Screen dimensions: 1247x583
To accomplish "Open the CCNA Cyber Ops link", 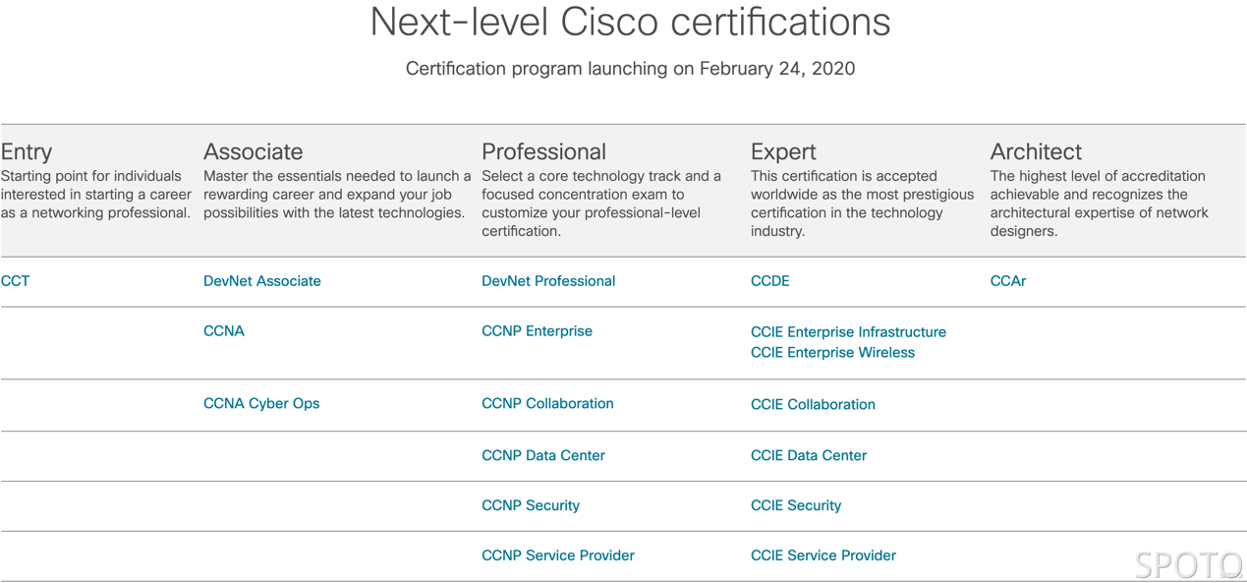I will pyautogui.click(x=261, y=403).
